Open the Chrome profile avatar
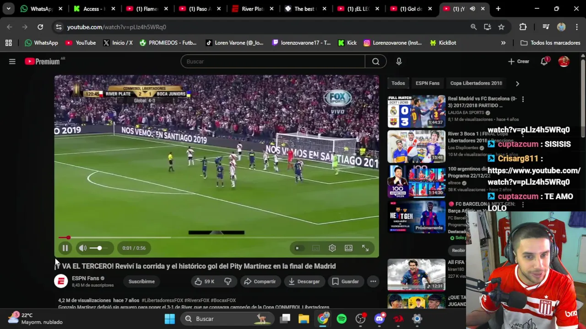586x329 pixels. (561, 27)
